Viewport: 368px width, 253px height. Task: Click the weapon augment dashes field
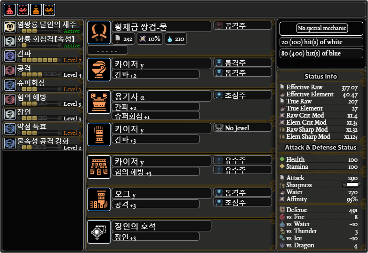click(107, 50)
